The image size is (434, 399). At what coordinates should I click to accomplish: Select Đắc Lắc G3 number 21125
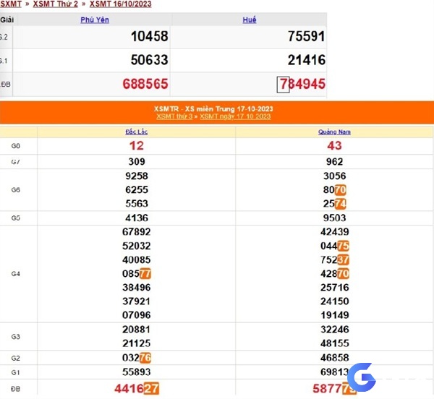[x=137, y=343]
